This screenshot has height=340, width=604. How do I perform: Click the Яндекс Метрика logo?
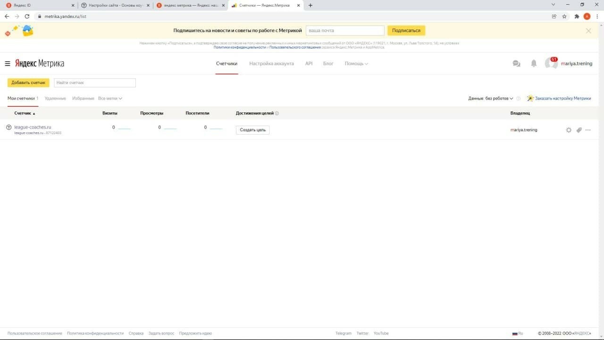[40, 64]
